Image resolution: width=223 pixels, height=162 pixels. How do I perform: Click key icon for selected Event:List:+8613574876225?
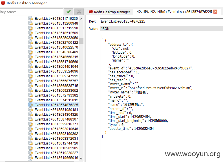[x=31, y=105]
